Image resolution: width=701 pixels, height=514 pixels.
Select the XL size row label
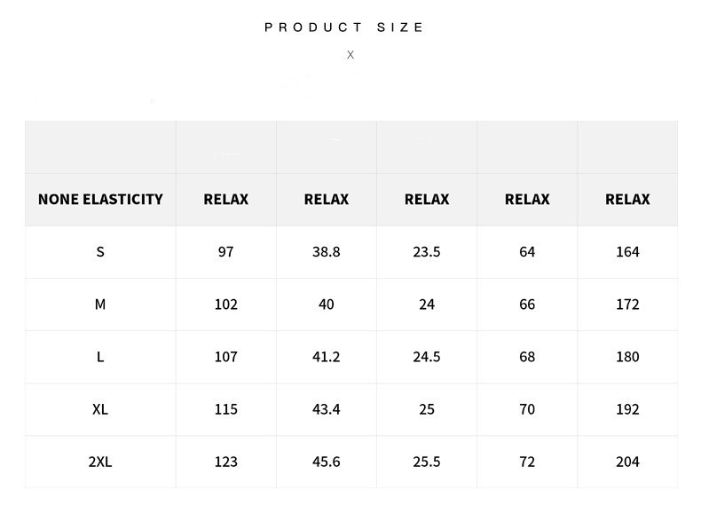100,409
